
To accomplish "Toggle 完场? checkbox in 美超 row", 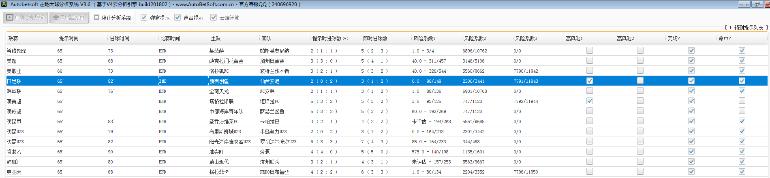I will [691, 61].
